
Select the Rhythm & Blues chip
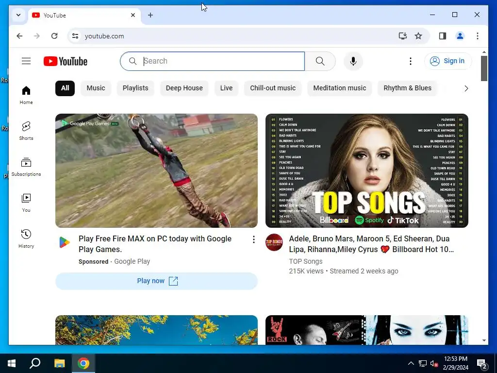[x=407, y=88]
